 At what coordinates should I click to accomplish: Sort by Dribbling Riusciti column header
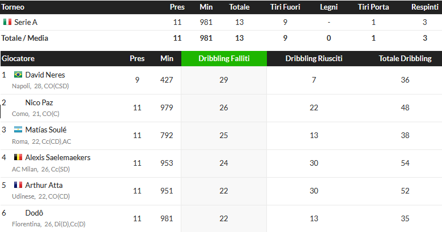pos(313,58)
